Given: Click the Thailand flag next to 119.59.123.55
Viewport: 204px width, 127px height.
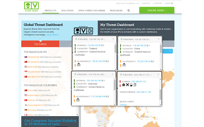Looking at the screenshot, I should click(26, 57).
